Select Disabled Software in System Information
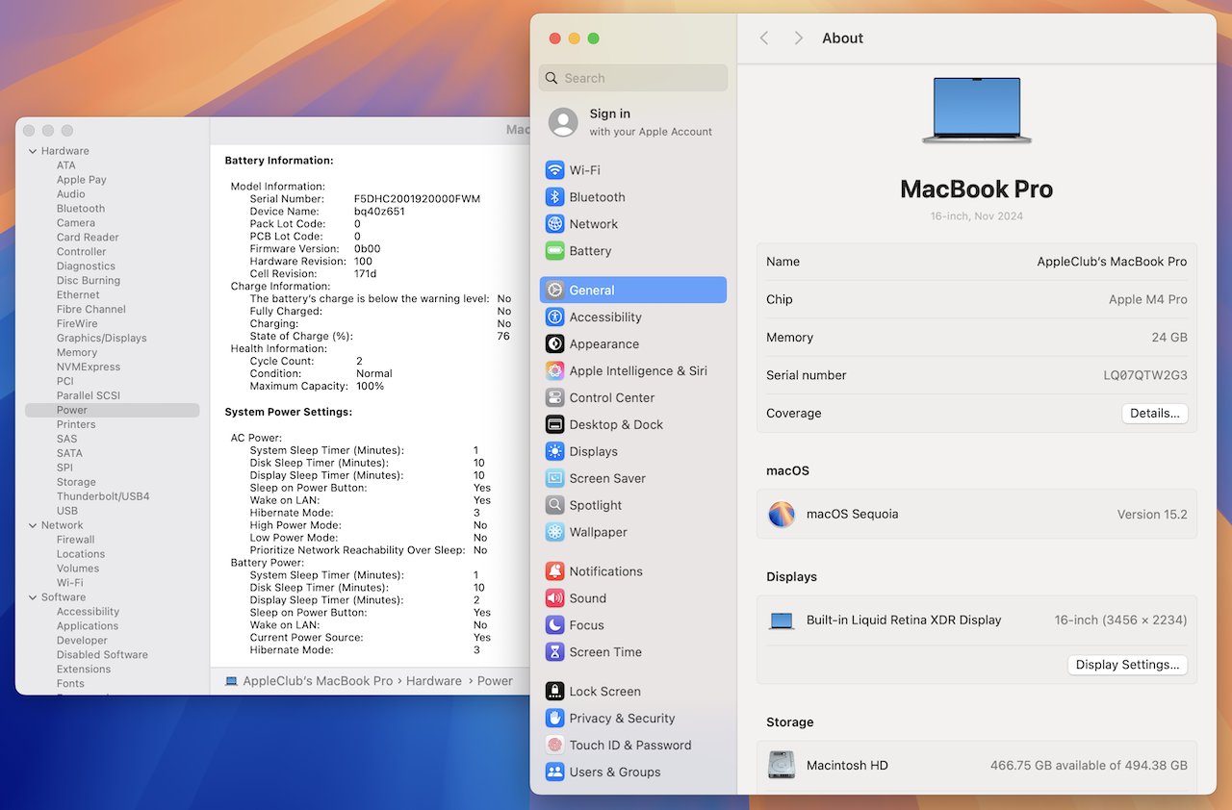1232x810 pixels. 102,655
